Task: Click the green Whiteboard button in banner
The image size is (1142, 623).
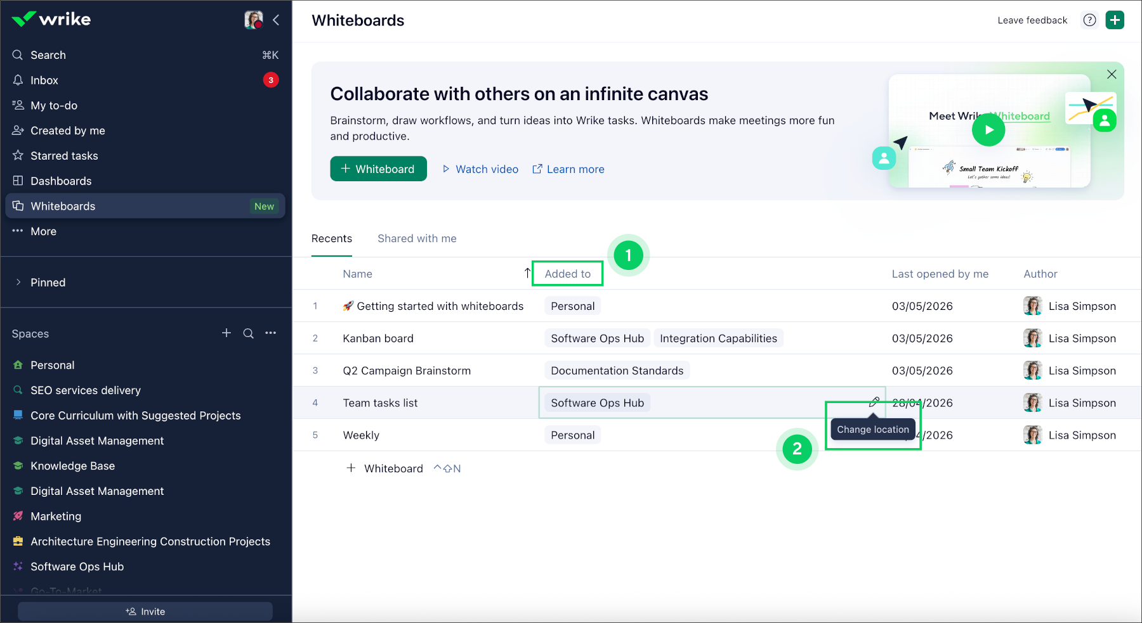Action: coord(378,169)
